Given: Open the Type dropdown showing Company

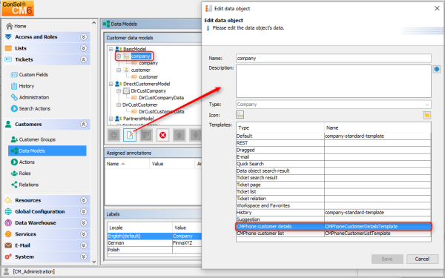Looking at the screenshot, I should pos(334,105).
